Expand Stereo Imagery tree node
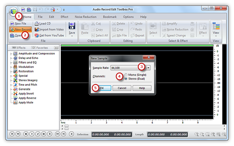The width and height of the screenshot is (234, 146). click(x=11, y=81)
